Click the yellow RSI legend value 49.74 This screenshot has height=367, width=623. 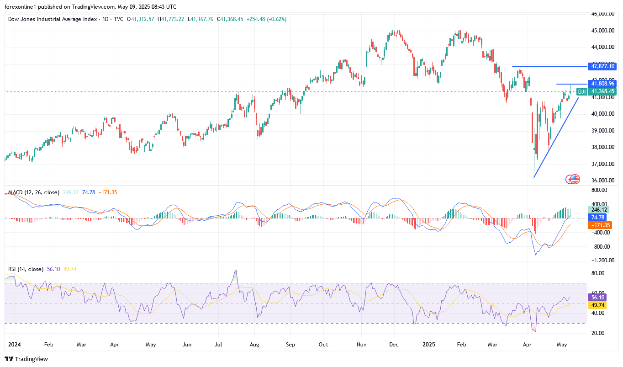(x=69, y=269)
